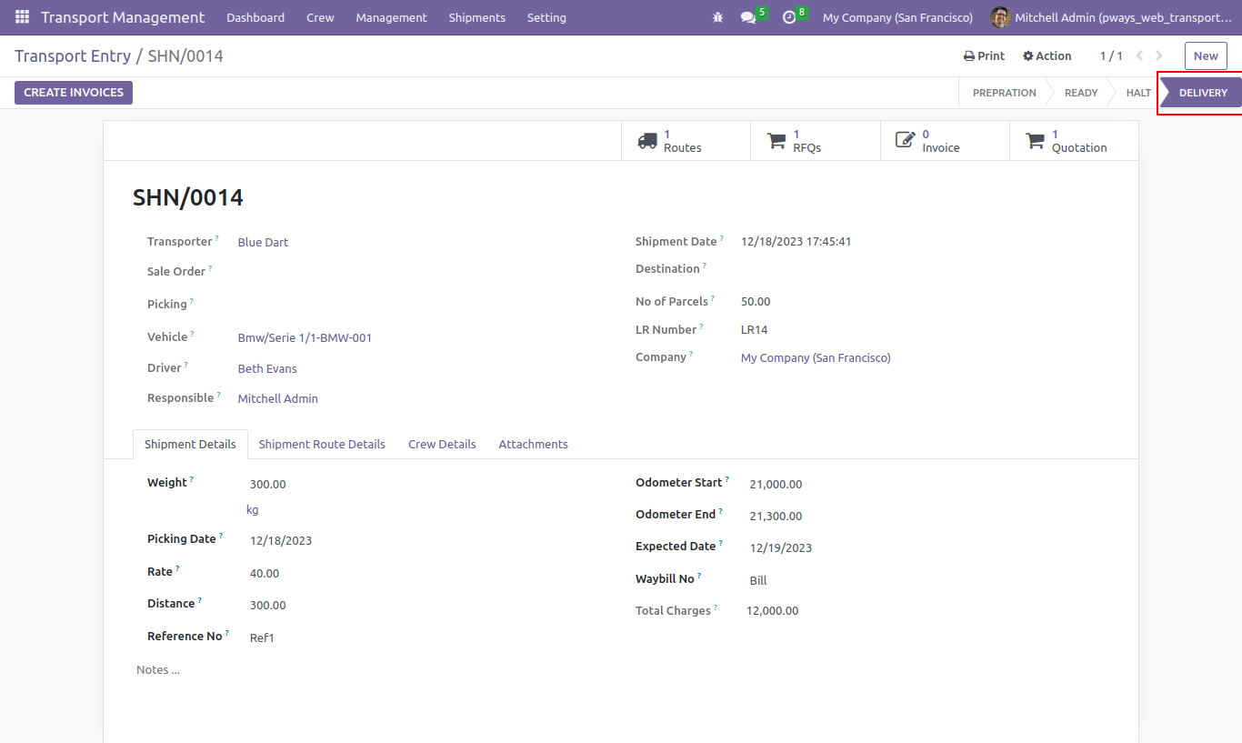This screenshot has height=743, width=1242.
Task: Open the Invoice edit icon button
Action: [945, 141]
